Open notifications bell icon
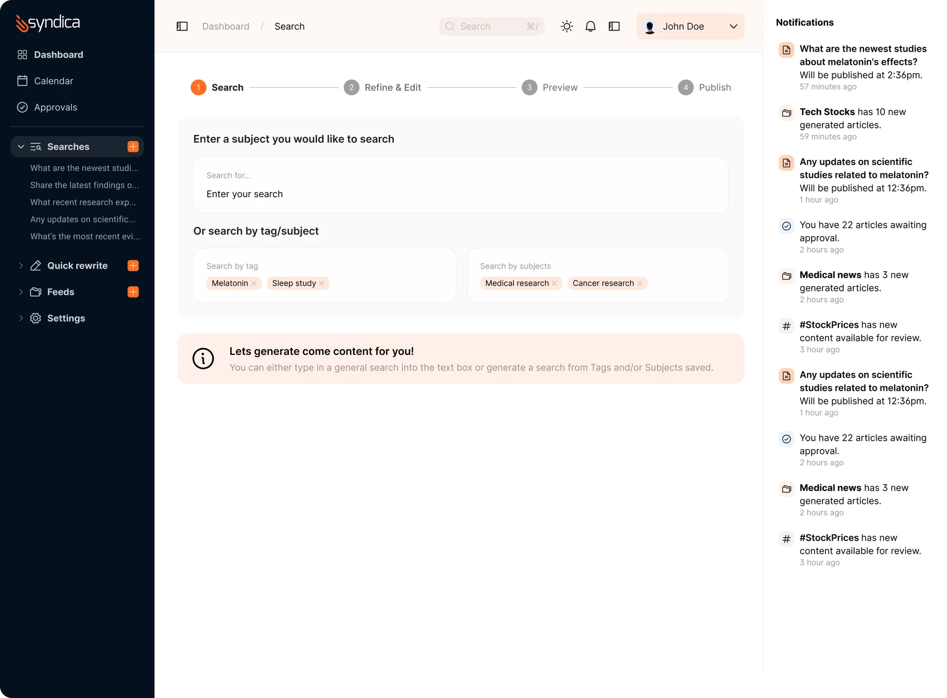 (x=590, y=27)
